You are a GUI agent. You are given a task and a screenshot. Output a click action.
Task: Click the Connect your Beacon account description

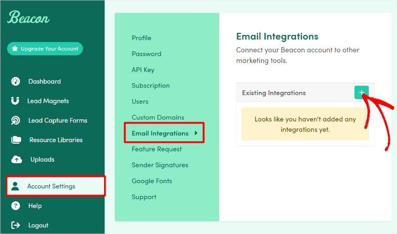pyautogui.click(x=298, y=55)
